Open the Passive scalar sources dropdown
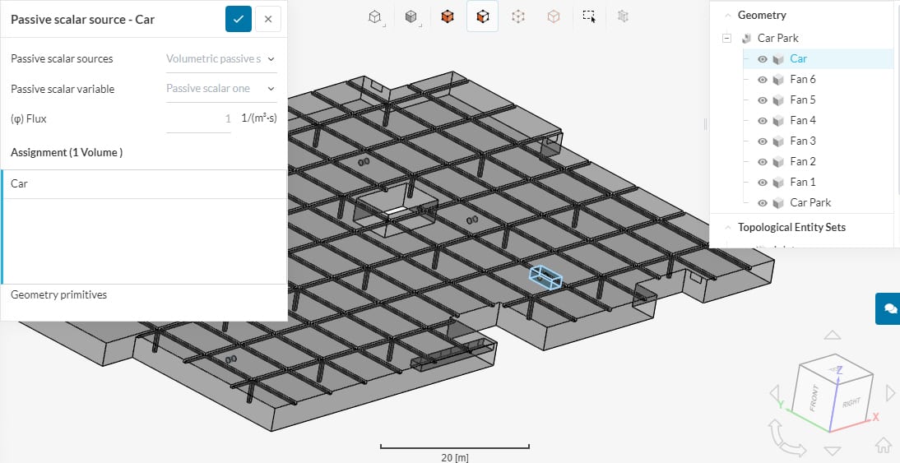 pyautogui.click(x=220, y=59)
